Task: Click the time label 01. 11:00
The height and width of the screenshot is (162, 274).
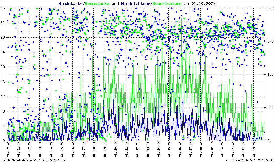Action: (127, 150)
